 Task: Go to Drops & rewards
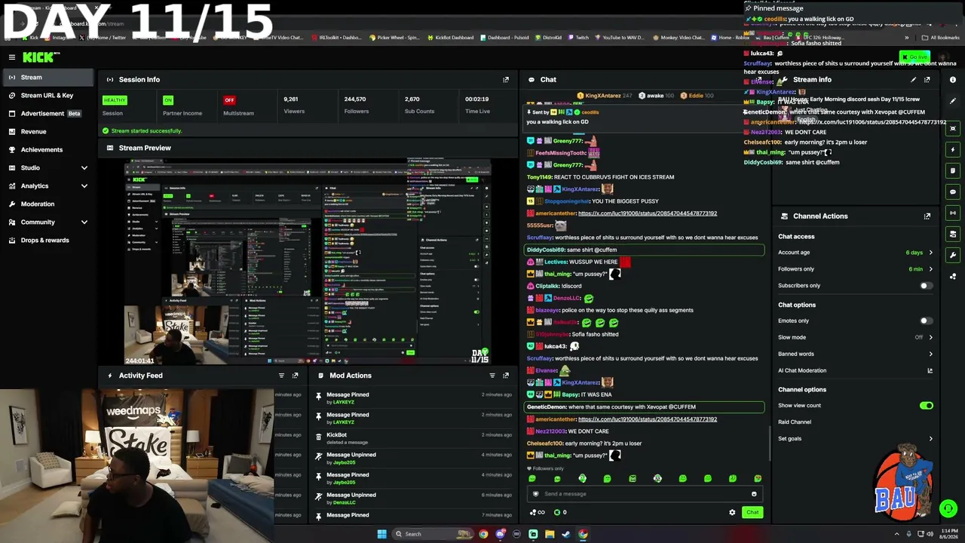click(x=48, y=240)
